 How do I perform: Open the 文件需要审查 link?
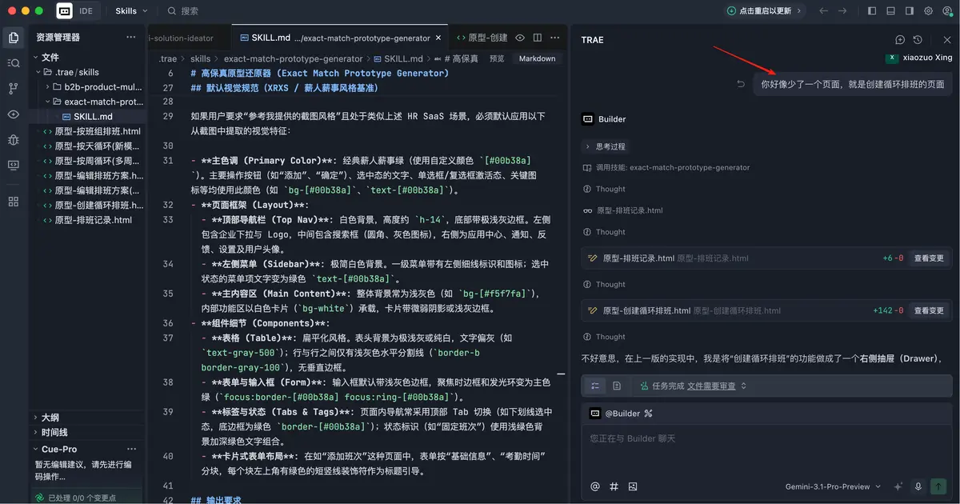pos(711,386)
